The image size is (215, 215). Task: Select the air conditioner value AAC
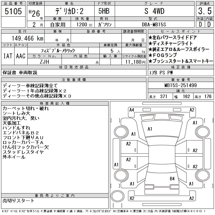tap(21, 56)
